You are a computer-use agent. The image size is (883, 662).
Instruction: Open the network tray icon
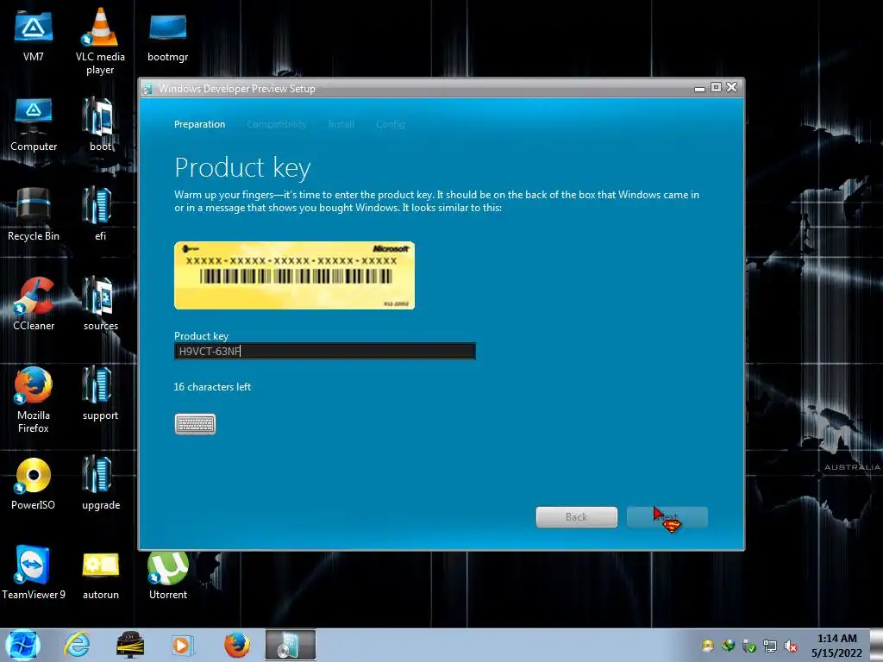(x=770, y=646)
